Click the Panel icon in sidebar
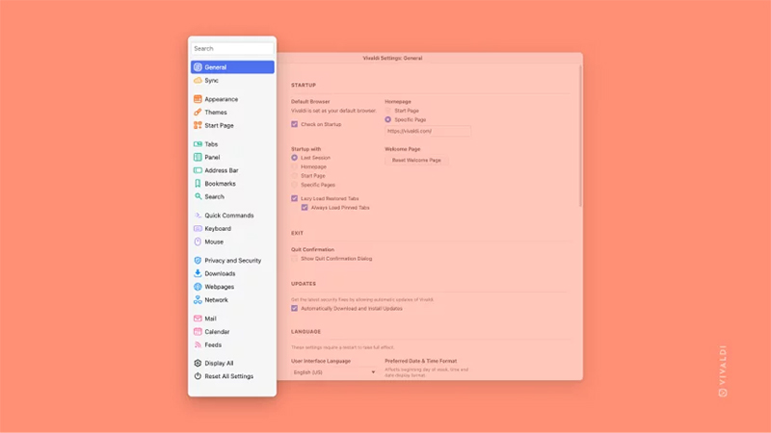The width and height of the screenshot is (771, 433). 198,158
